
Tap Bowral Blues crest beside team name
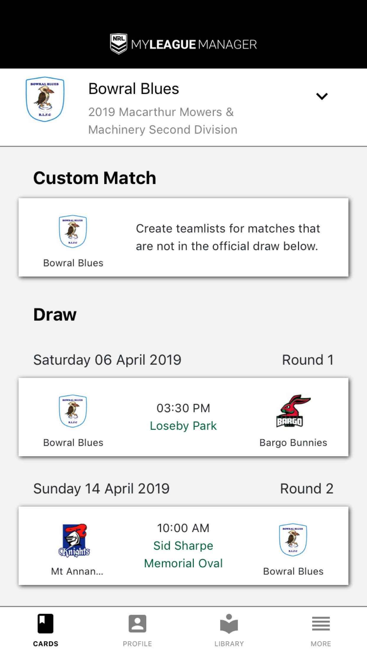click(45, 99)
